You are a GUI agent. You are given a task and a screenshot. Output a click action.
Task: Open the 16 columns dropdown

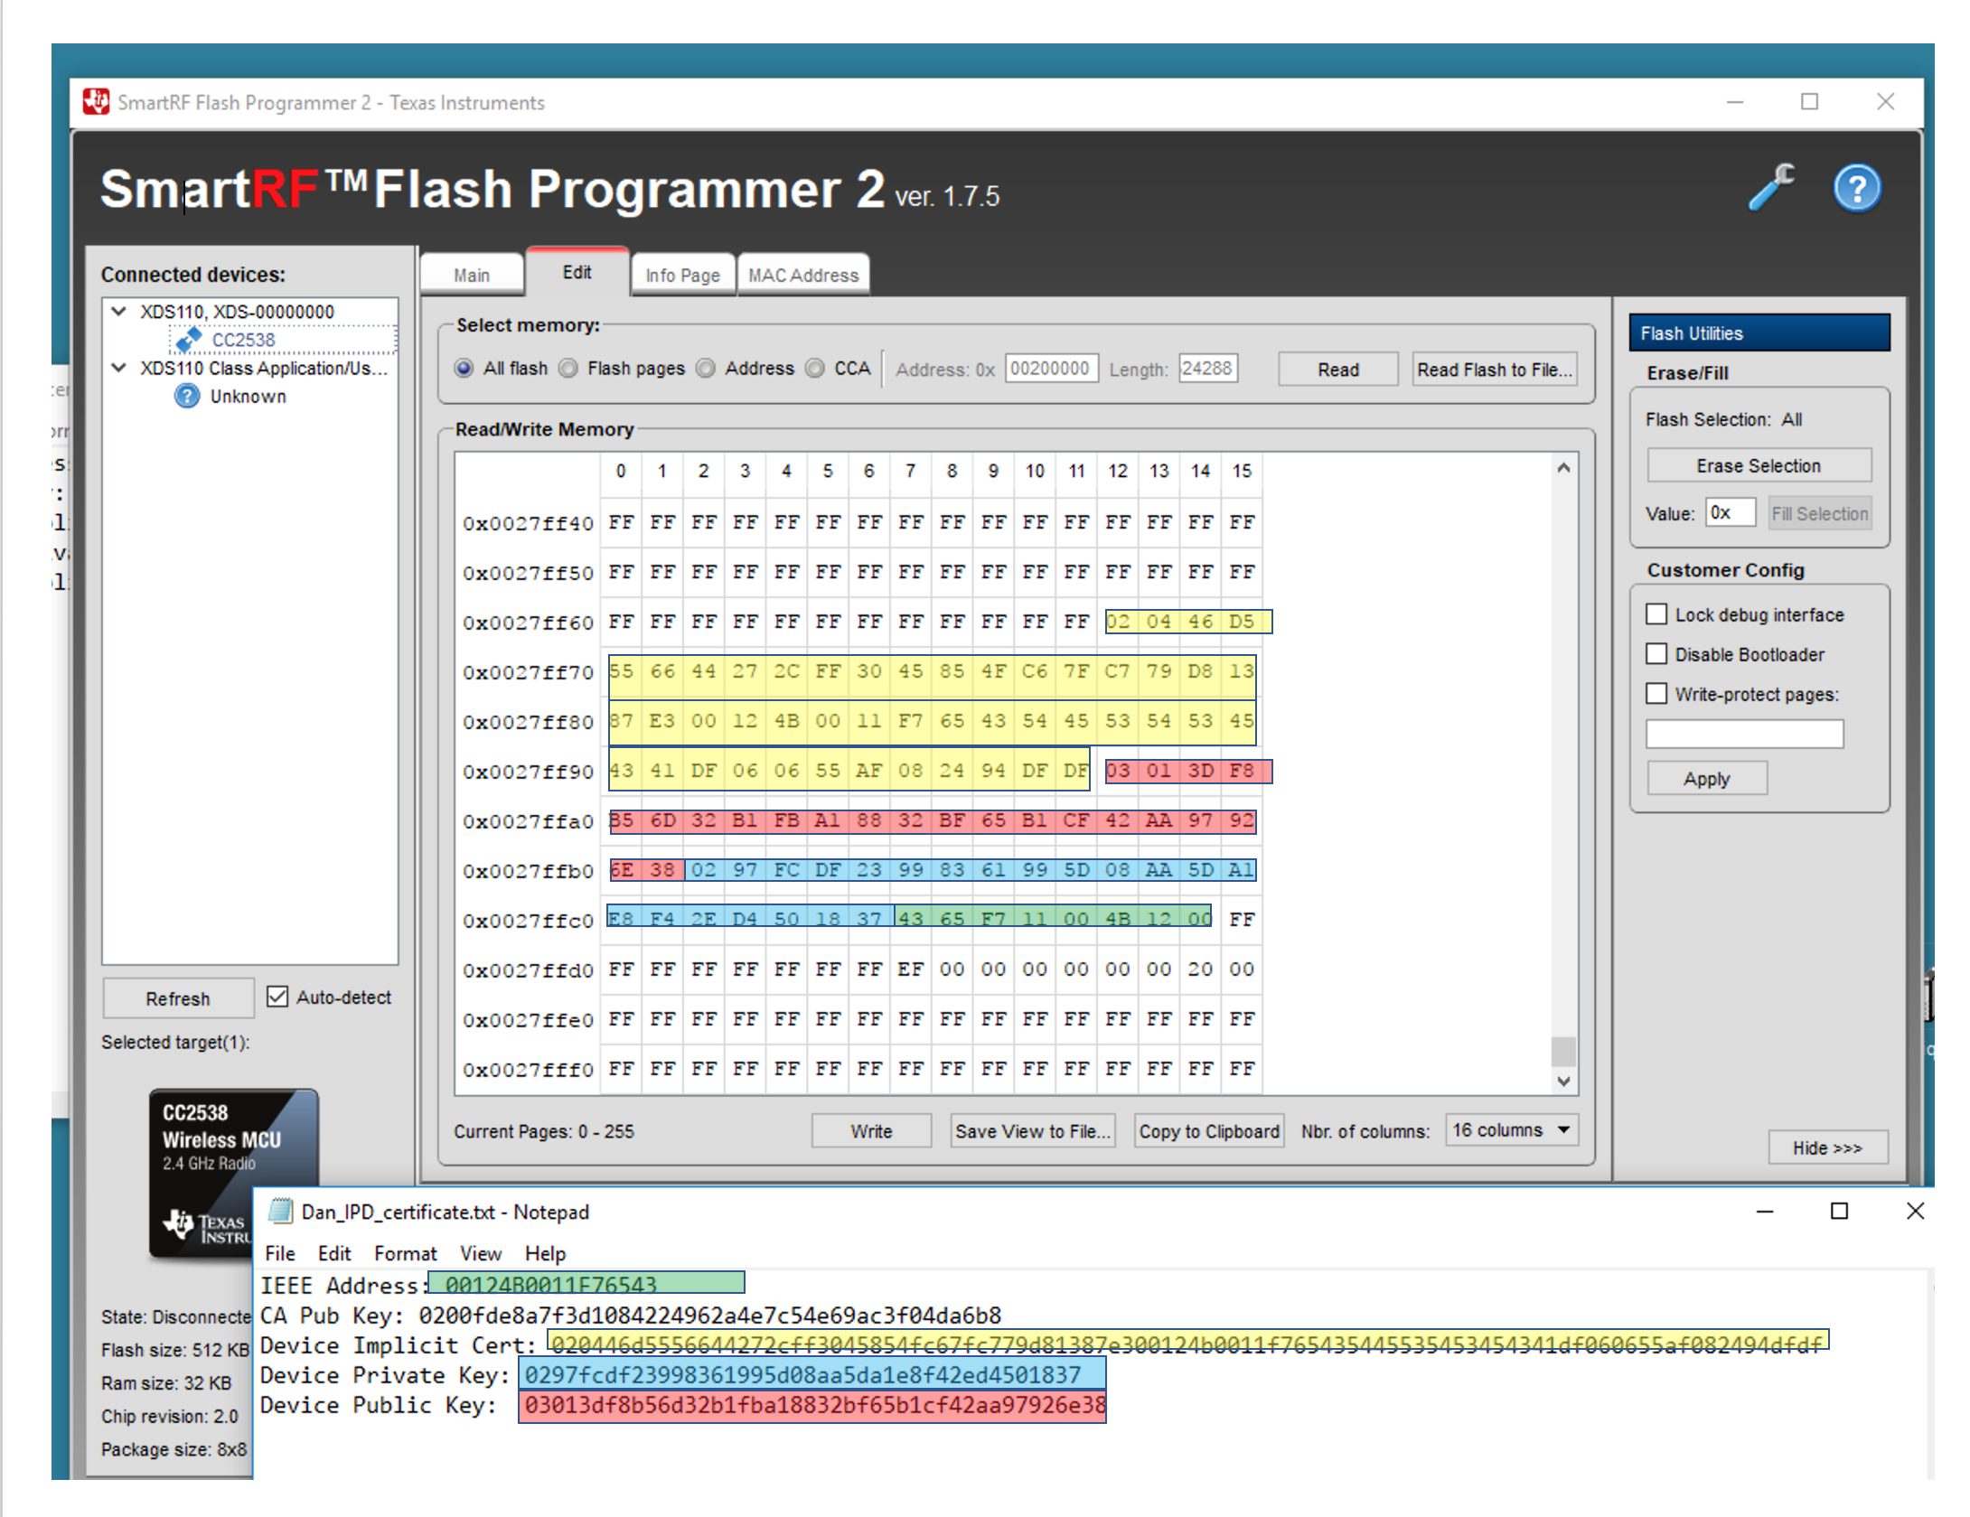coord(1512,1130)
